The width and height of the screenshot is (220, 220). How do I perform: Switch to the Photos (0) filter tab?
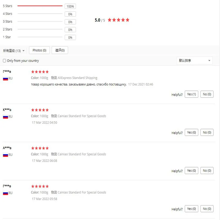point(39,50)
